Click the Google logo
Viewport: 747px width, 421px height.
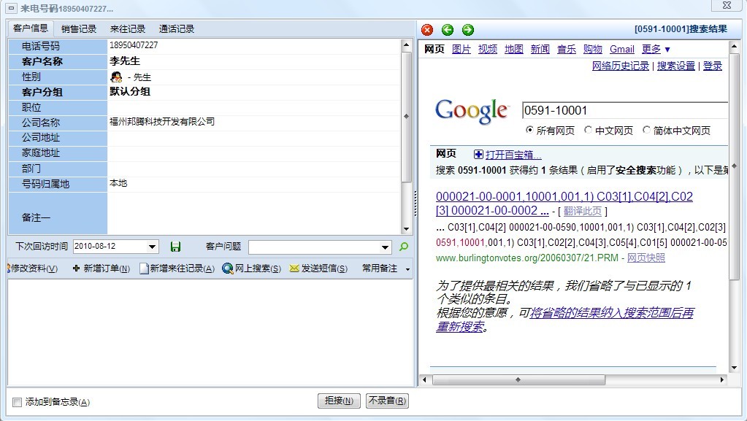[472, 111]
